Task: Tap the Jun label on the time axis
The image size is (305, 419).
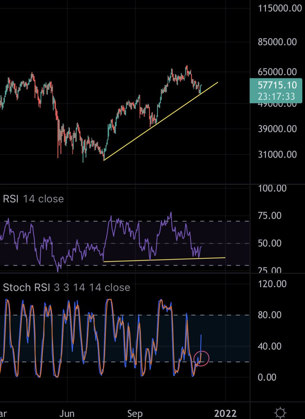Action: point(67,413)
